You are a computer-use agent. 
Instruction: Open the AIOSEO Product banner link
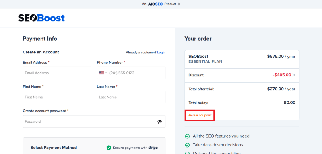point(161,4)
